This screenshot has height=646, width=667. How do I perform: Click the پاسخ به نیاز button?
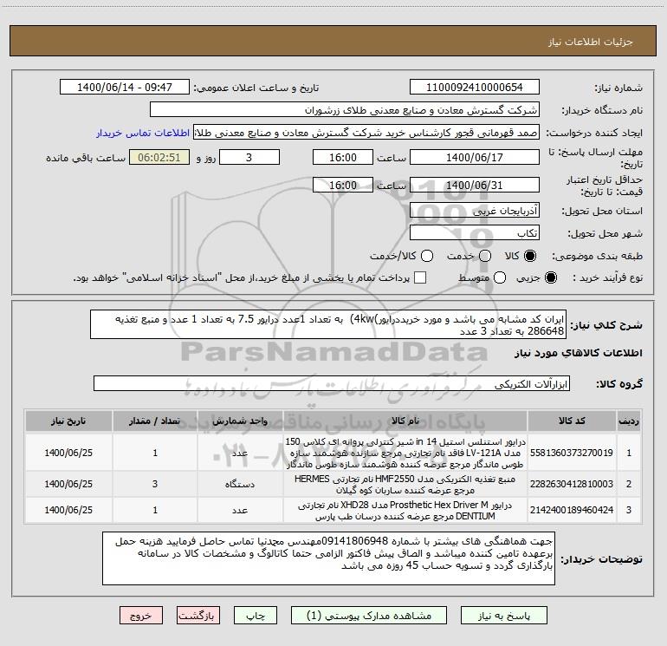point(504,616)
